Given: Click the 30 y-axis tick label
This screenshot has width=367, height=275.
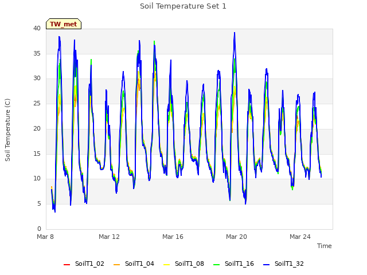Looking at the screenshot, I should coord(37,78).
